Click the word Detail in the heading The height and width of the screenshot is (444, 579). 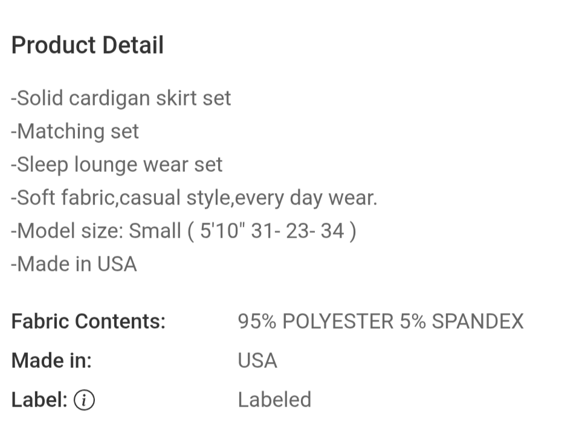tap(133, 45)
